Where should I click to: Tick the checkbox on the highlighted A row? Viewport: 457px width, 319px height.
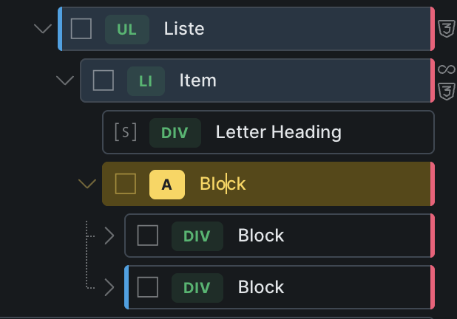pos(126,184)
